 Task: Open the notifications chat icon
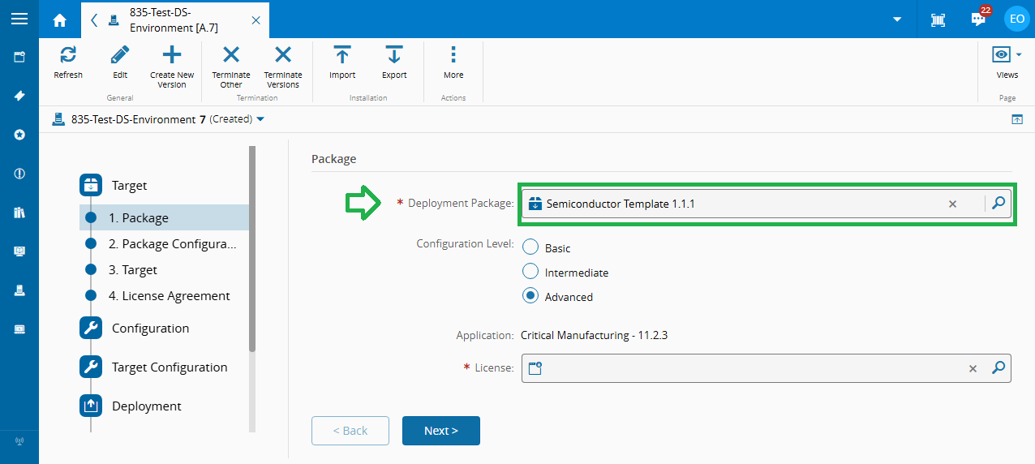(979, 19)
